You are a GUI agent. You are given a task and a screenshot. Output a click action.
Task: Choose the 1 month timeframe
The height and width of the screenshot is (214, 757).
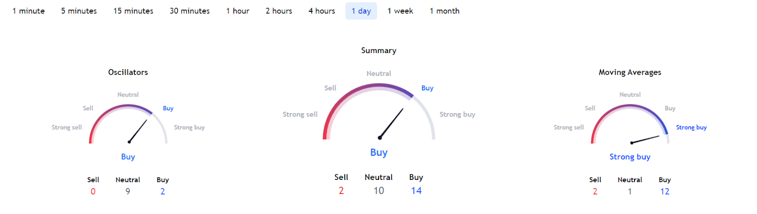pyautogui.click(x=444, y=11)
